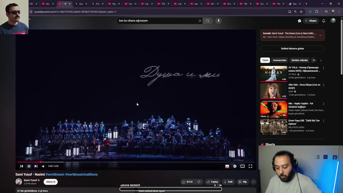Pause the video playback
This screenshot has height=193, width=343.
29,166
